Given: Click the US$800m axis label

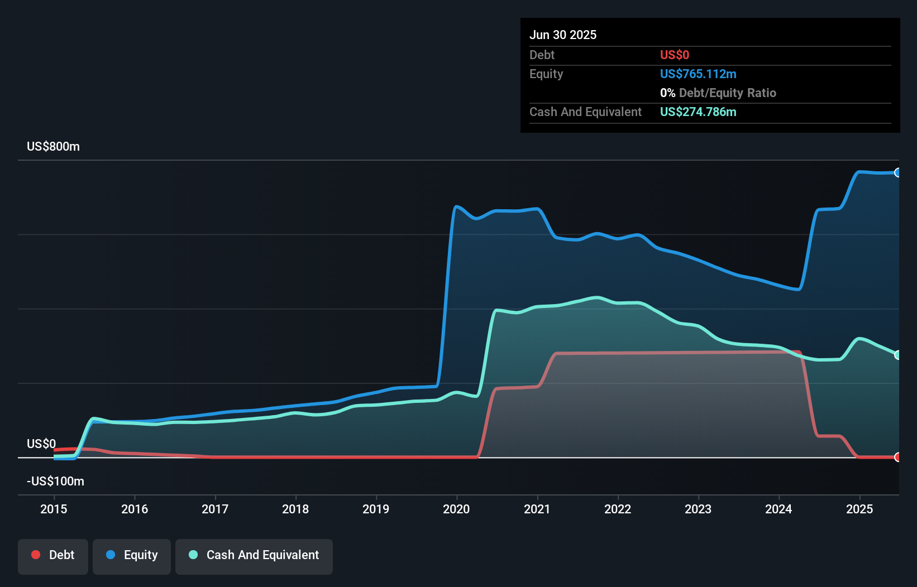Looking at the screenshot, I should pyautogui.click(x=53, y=146).
